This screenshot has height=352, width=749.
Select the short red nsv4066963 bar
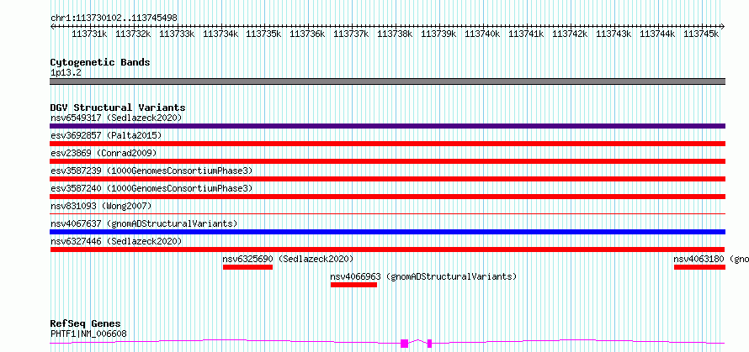click(x=353, y=285)
